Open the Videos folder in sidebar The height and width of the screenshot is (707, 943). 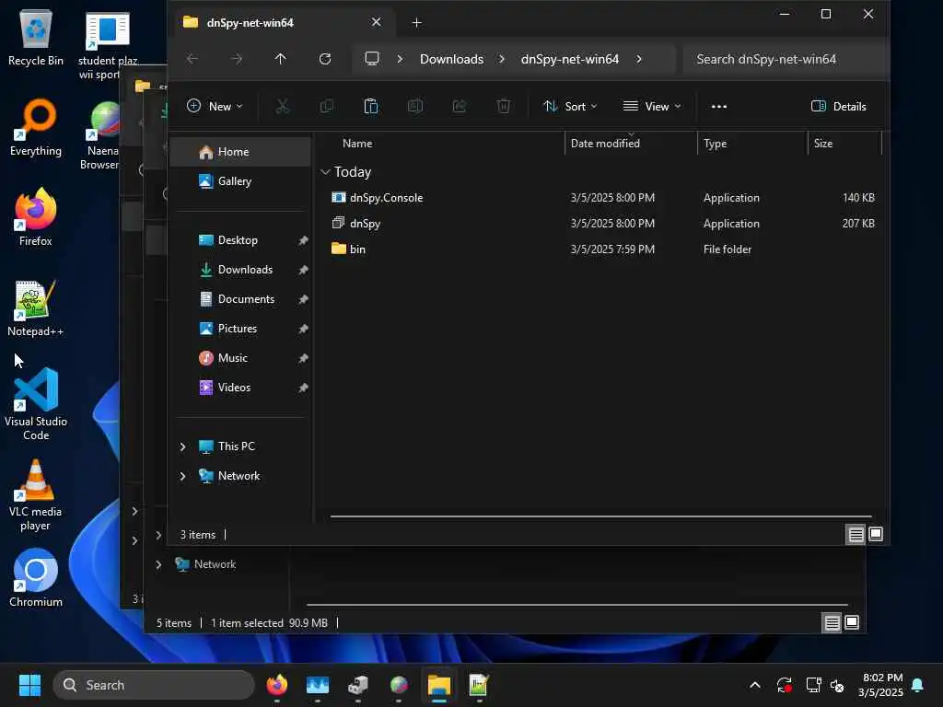[240, 388]
